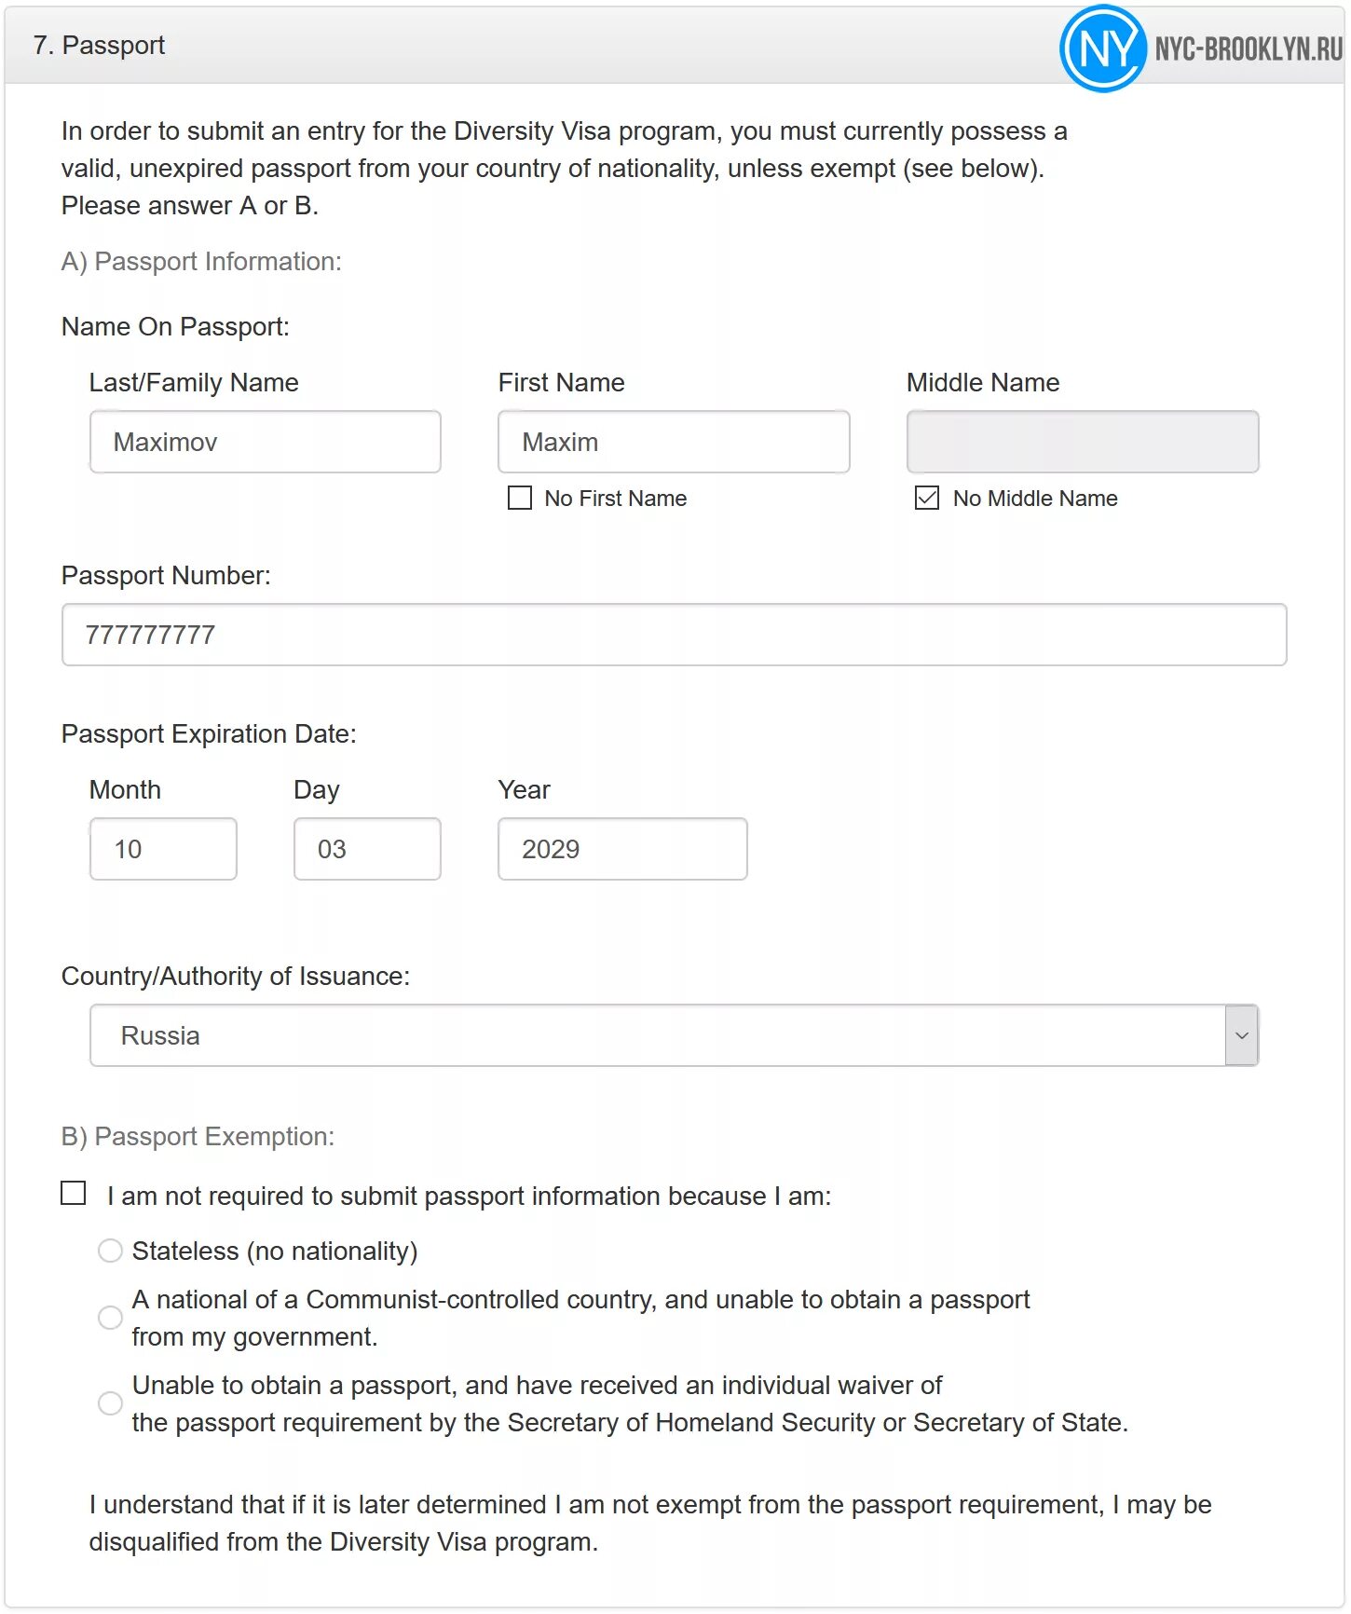The width and height of the screenshot is (1351, 1614).
Task: Check the No First Name checkbox
Action: pyautogui.click(x=520, y=498)
